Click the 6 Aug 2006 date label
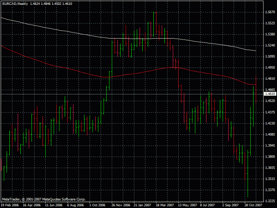Screen dimensions: 277x208 click(x=75, y=205)
